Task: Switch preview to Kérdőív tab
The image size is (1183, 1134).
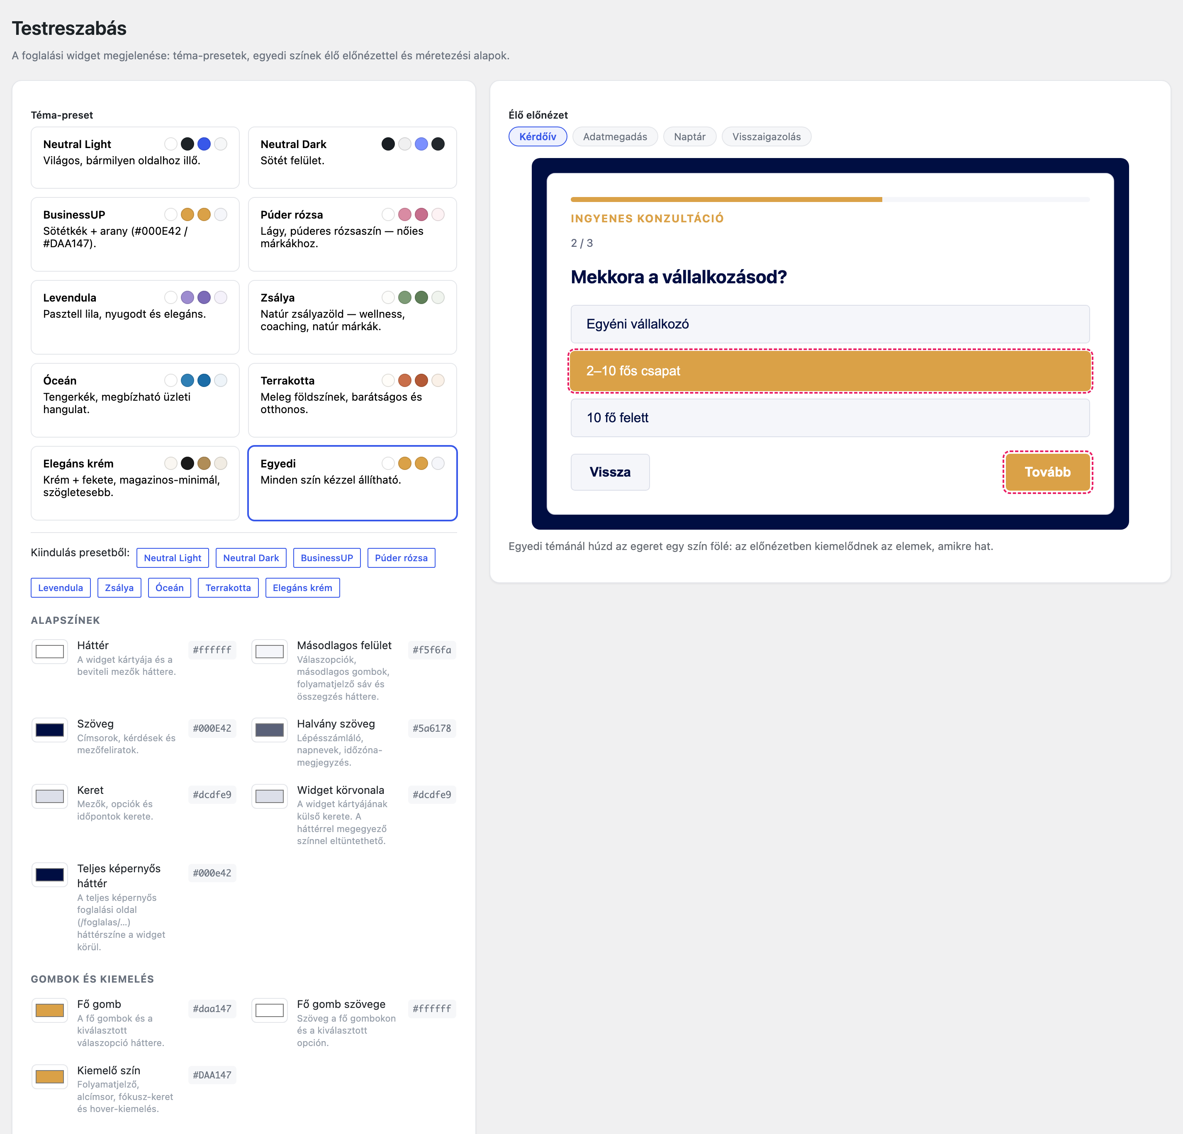Action: [x=538, y=136]
